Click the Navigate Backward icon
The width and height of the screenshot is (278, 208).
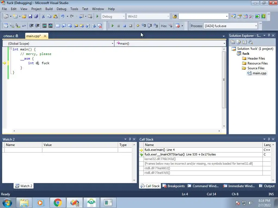(81, 16)
